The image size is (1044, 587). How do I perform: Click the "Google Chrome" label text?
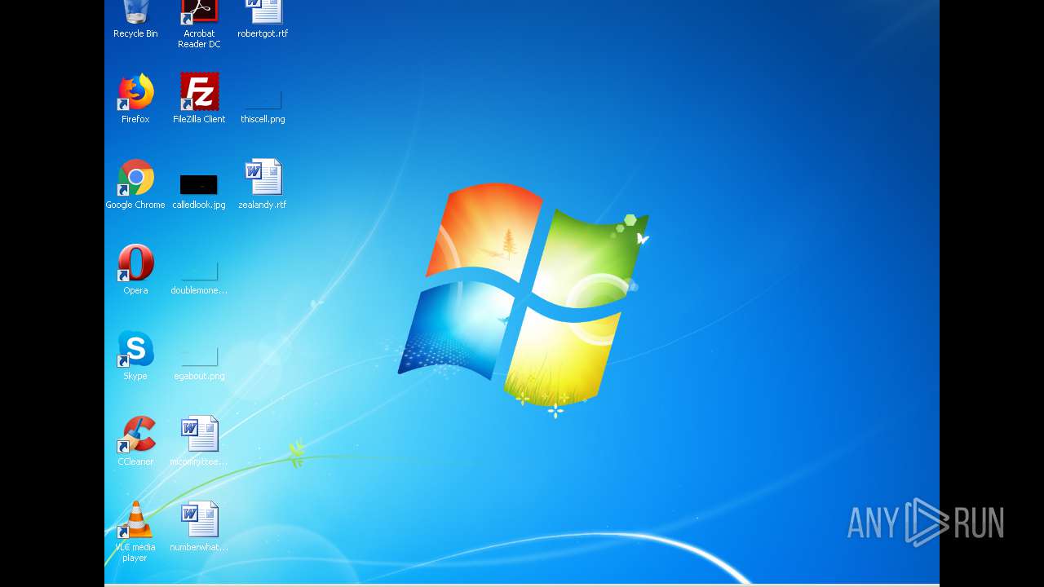135,205
